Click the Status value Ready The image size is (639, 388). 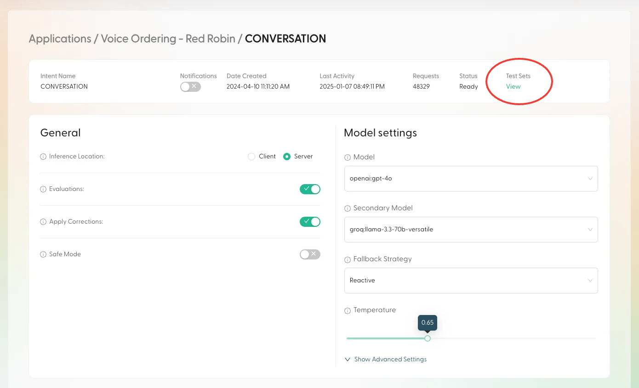(x=468, y=86)
